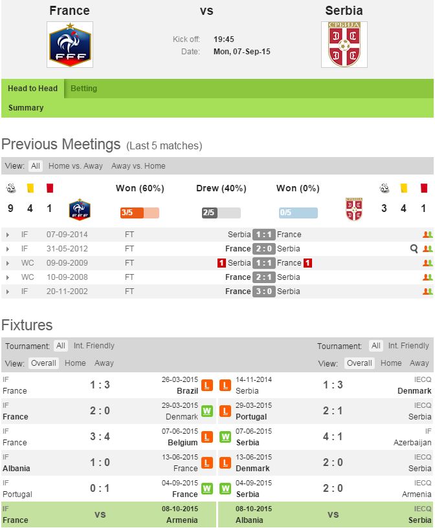The width and height of the screenshot is (435, 530).
Task: Filter France fixtures by Int. Friendly
Action: [x=94, y=346]
